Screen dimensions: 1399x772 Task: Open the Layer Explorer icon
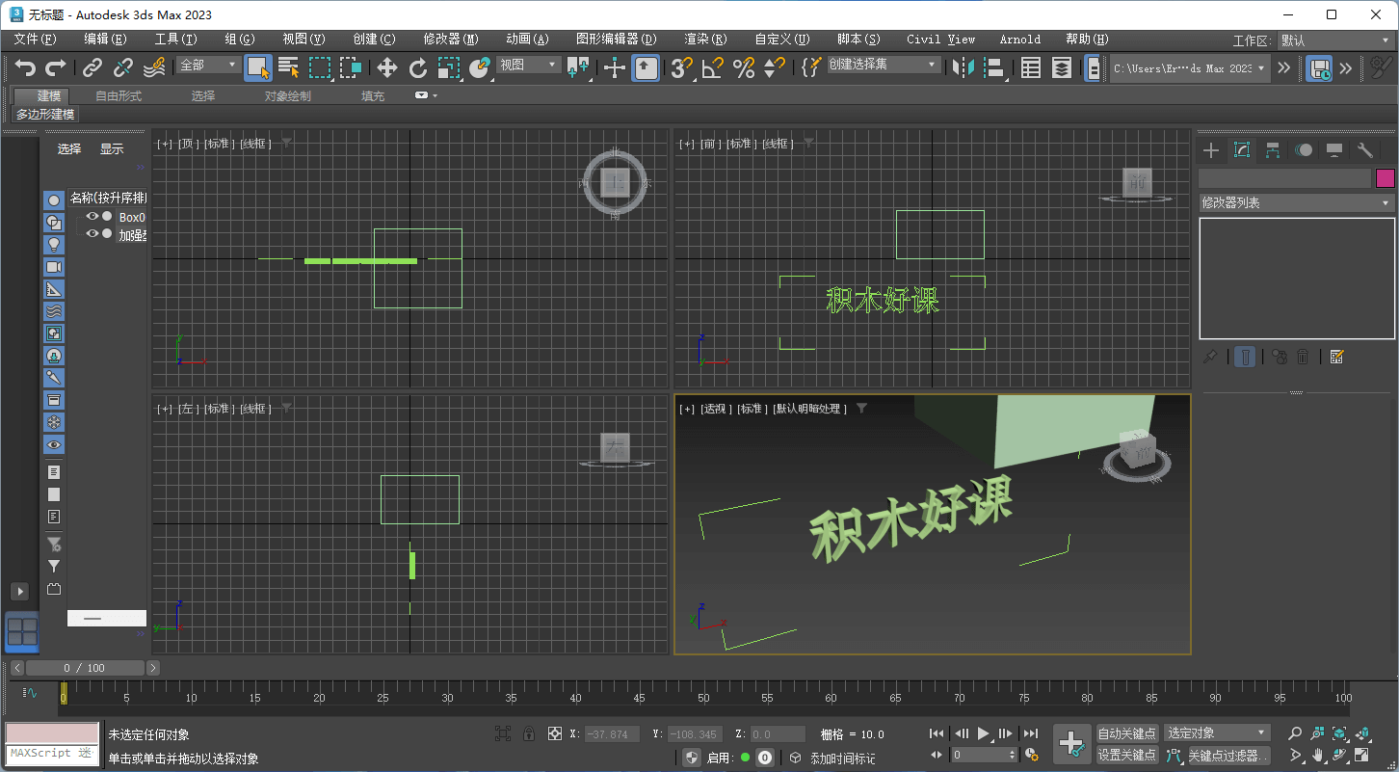coord(1061,67)
